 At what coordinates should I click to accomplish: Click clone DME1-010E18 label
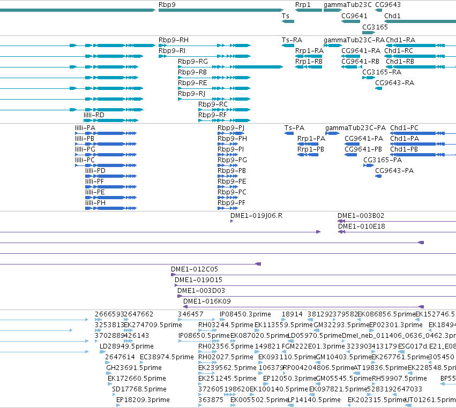361,226
